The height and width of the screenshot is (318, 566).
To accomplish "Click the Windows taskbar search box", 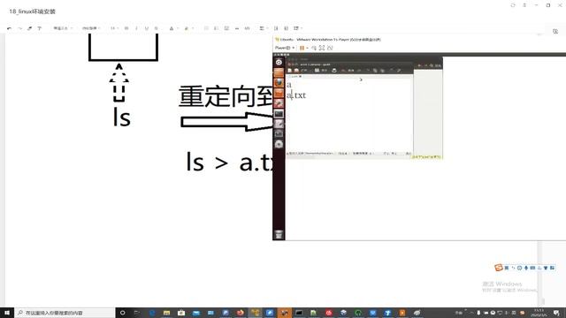I will 65,313.
